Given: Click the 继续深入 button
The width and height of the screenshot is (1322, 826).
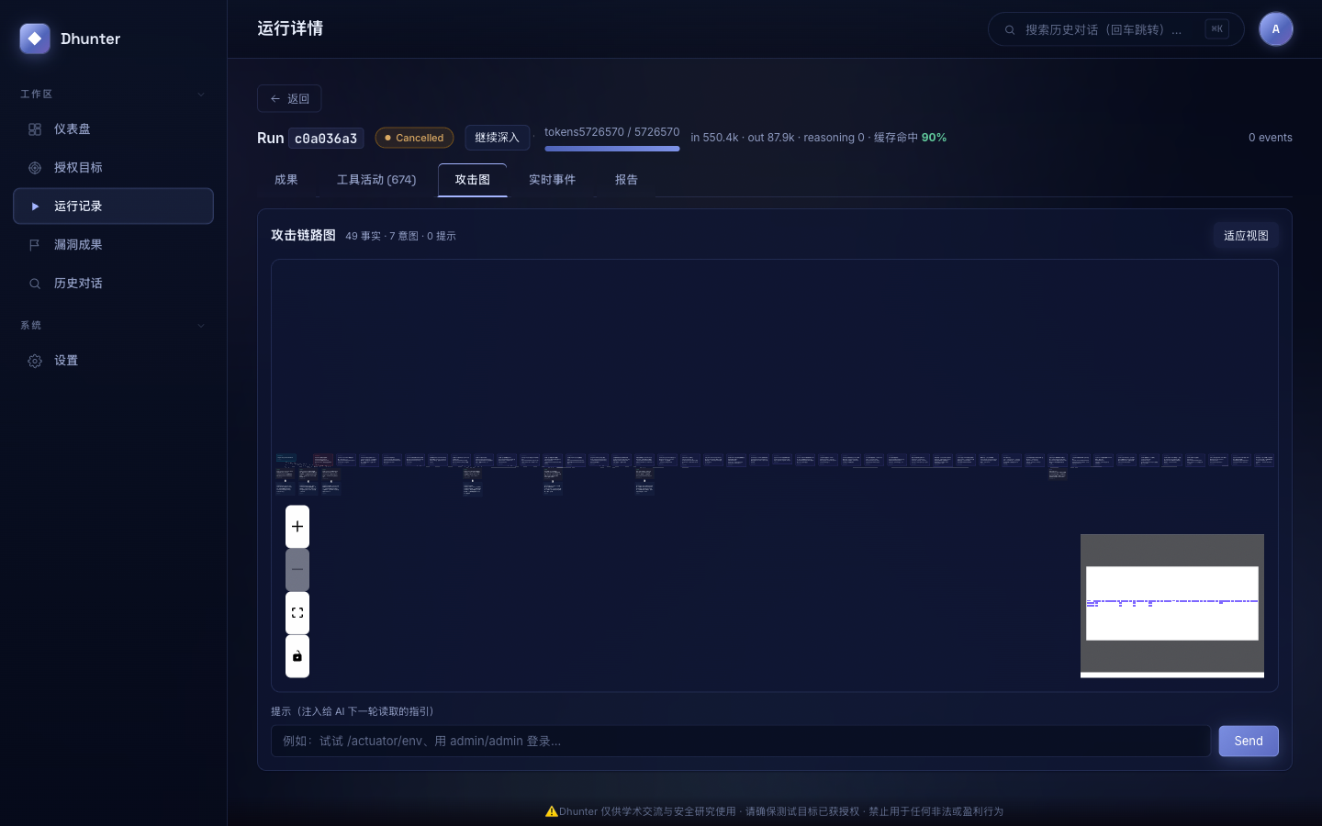Looking at the screenshot, I should tap(497, 138).
